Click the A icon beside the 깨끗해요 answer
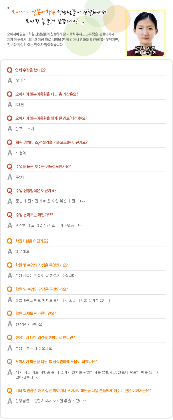The width and height of the screenshot is (173, 420). [10, 252]
